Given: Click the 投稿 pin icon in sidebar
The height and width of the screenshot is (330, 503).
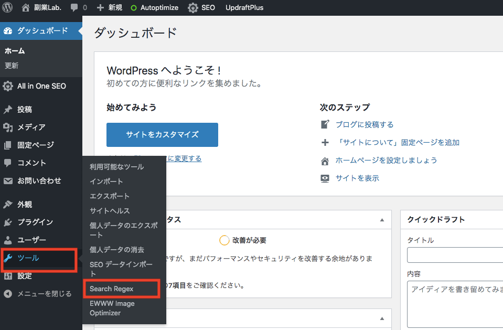Looking at the screenshot, I should [8, 110].
